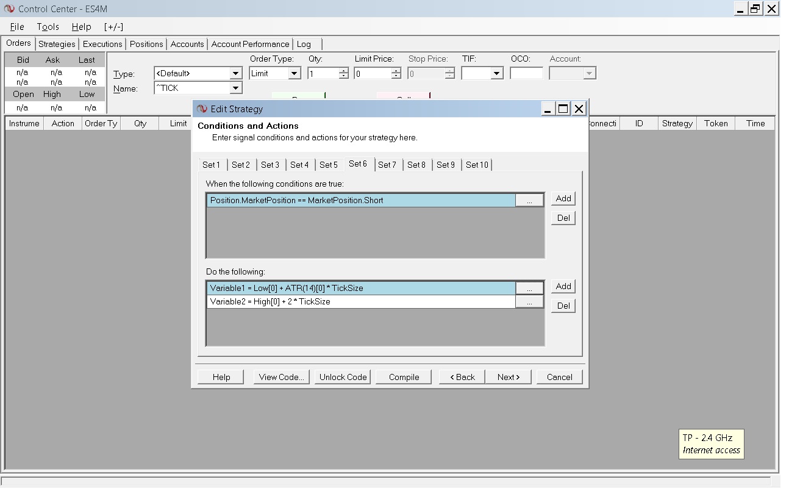Open ellipsis editor for MarketPosition condition
The image size is (789, 488).
point(529,200)
